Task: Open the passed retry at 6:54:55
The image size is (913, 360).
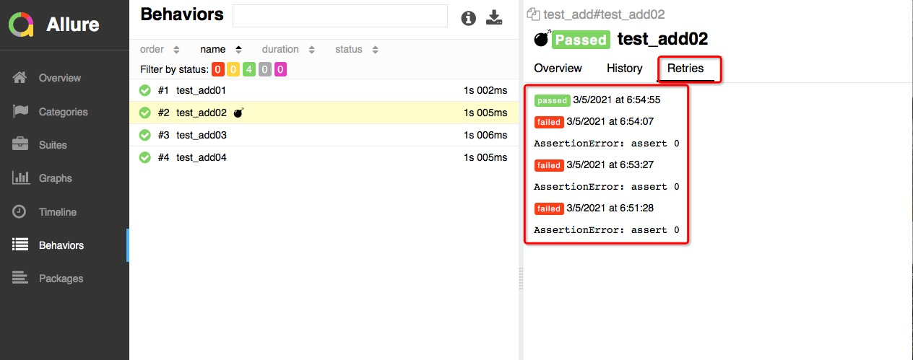Action: [x=597, y=100]
